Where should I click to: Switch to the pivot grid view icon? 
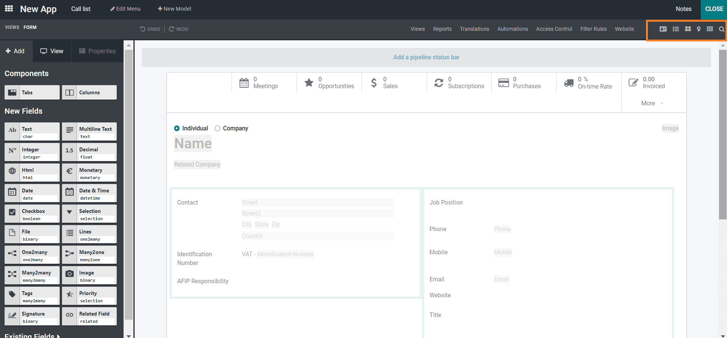click(x=710, y=29)
